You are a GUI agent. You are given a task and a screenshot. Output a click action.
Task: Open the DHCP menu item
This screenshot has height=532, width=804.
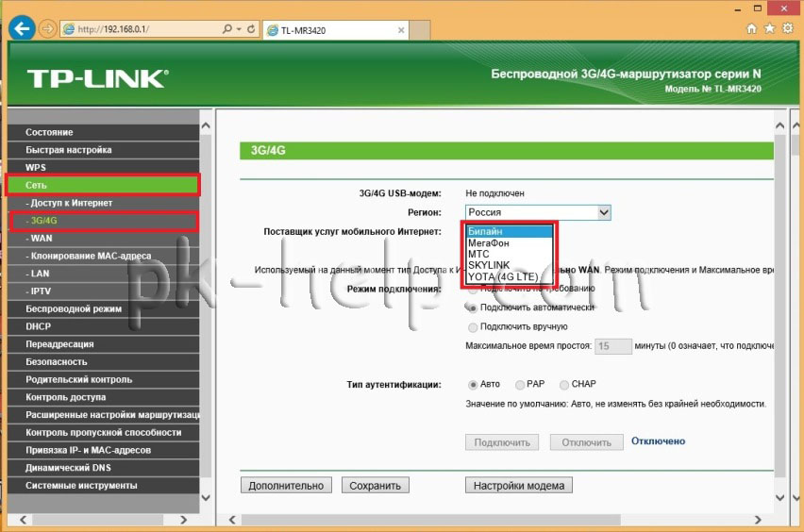[x=104, y=326]
